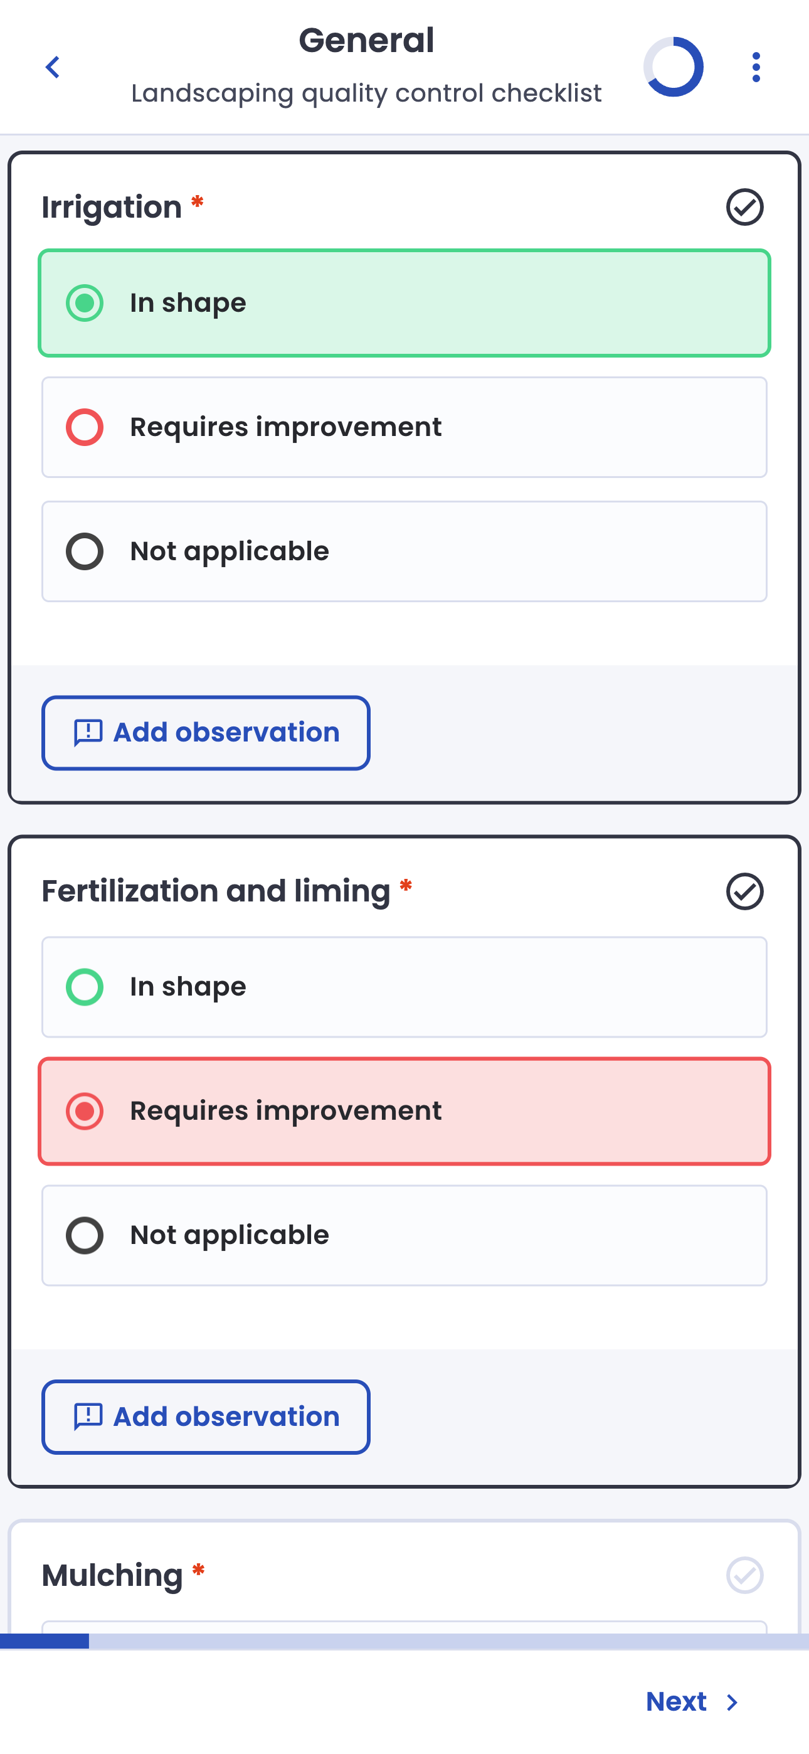Choose Requires improvement for Fertilization and liming

(404, 1111)
